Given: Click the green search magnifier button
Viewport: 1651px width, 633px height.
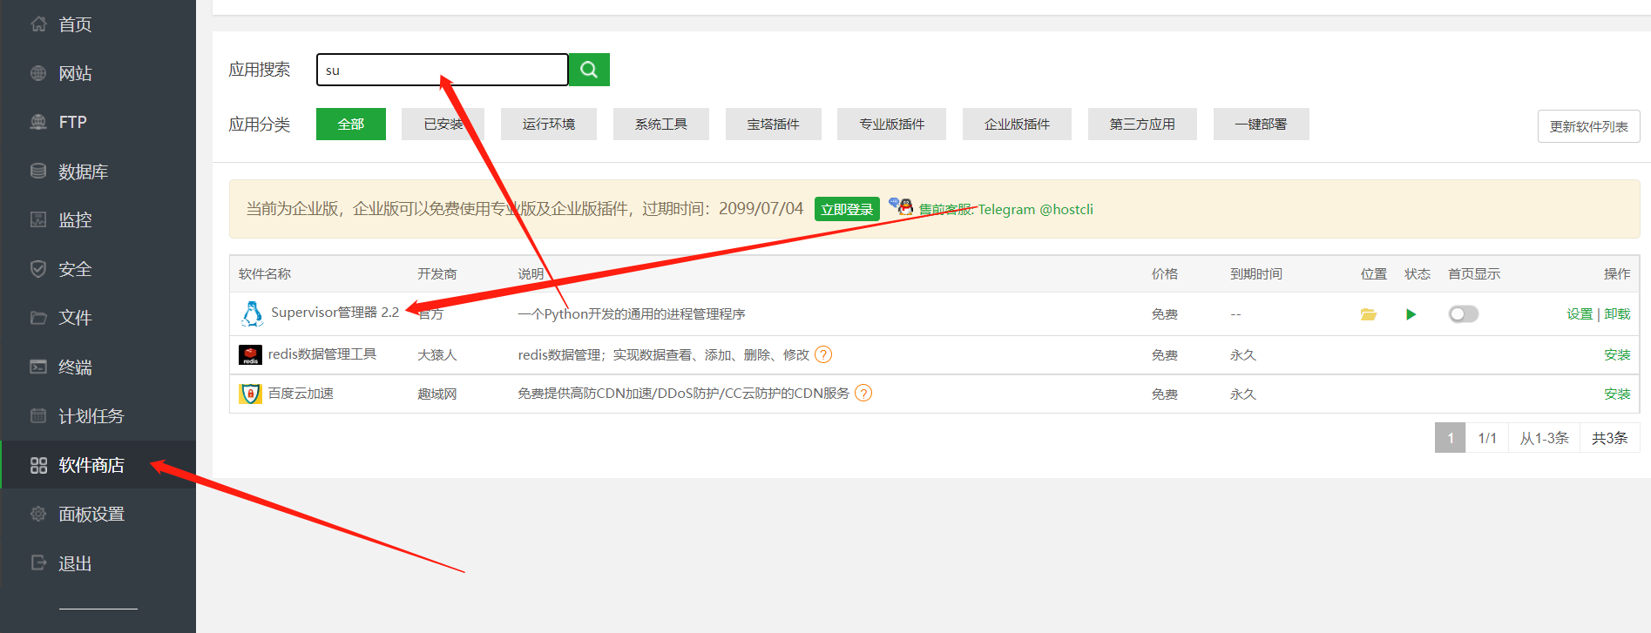Looking at the screenshot, I should [589, 70].
